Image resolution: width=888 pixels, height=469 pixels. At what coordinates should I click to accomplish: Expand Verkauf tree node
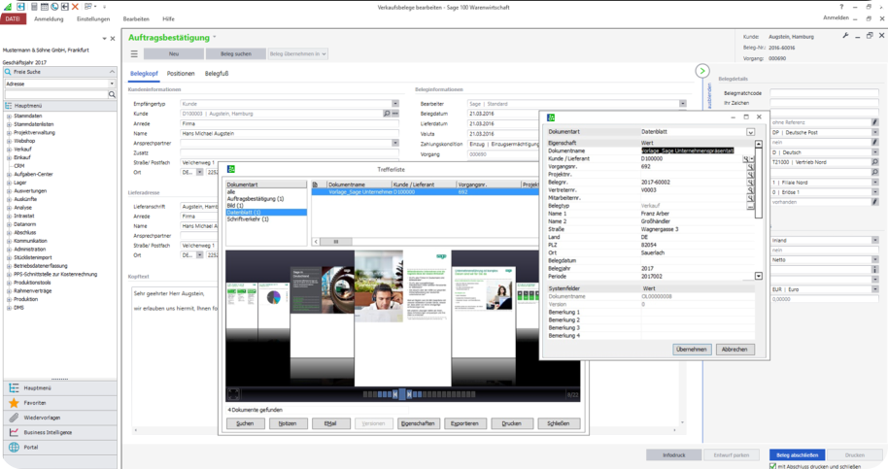9,150
